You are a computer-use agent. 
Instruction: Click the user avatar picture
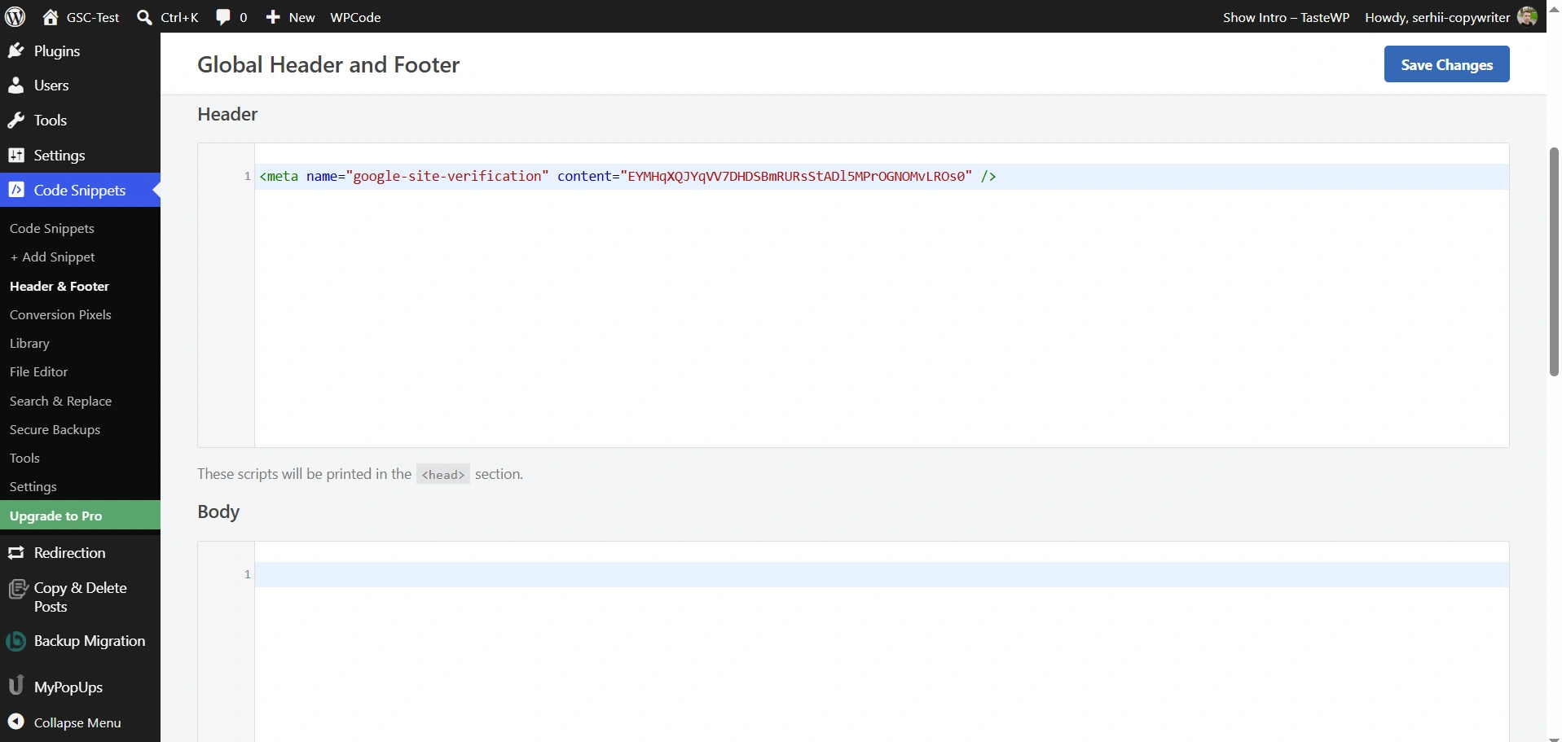point(1527,16)
